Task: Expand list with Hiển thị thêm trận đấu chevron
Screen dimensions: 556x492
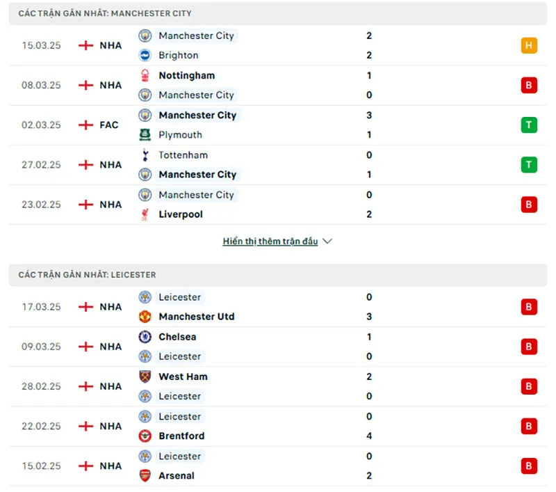Action: tap(328, 241)
